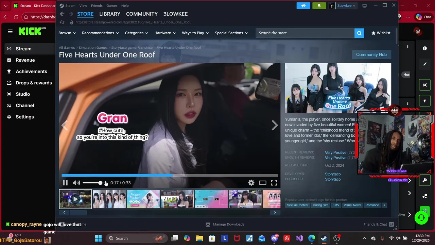435x245 pixels.
Task: Select the FMV tag
Action: [x=336, y=205]
